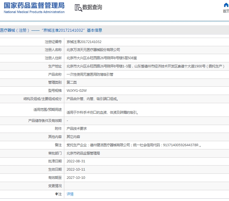Click 产品由外管、内管、吸引端口组成 text

92,99
